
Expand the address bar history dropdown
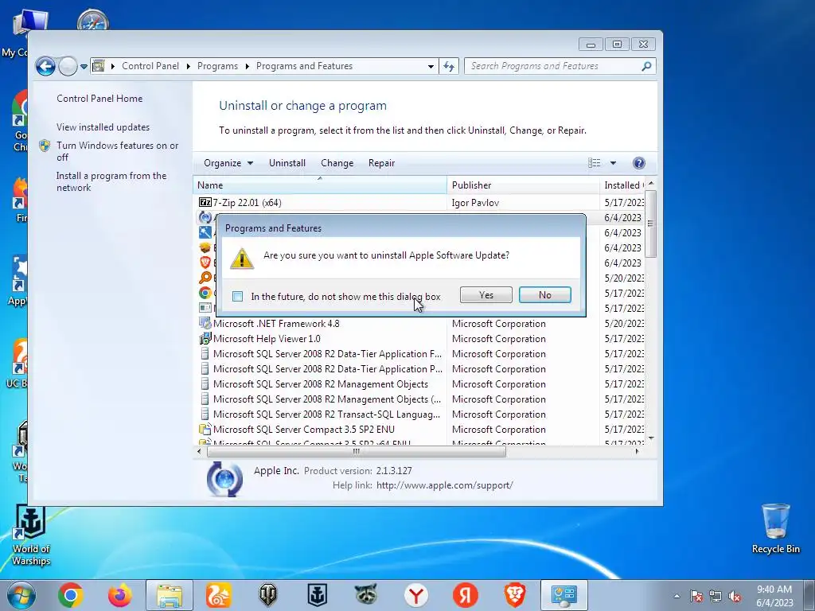(x=431, y=67)
